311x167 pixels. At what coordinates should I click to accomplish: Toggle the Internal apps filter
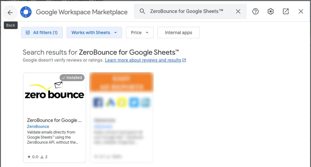point(179,33)
